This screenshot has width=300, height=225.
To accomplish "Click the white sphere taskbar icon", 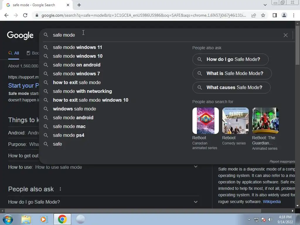I will pyautogui.click(x=80, y=219).
